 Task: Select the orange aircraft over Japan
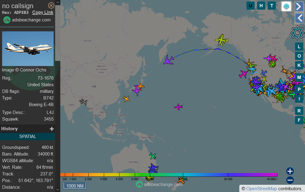point(140,86)
